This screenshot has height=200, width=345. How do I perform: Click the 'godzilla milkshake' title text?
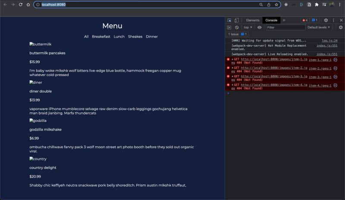click(46, 130)
